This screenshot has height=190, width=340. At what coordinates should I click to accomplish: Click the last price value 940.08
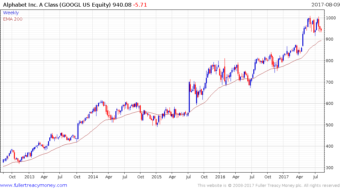click(x=122, y=5)
